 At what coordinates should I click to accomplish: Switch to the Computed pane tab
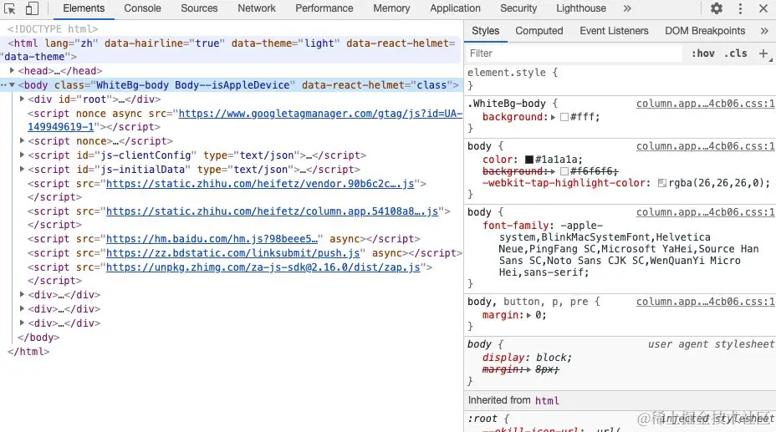coord(539,31)
